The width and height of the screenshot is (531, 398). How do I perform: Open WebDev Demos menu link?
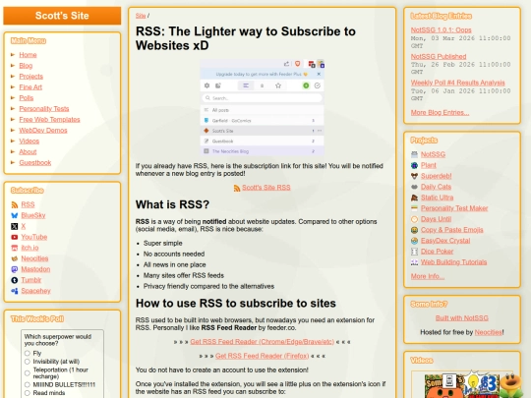(43, 131)
